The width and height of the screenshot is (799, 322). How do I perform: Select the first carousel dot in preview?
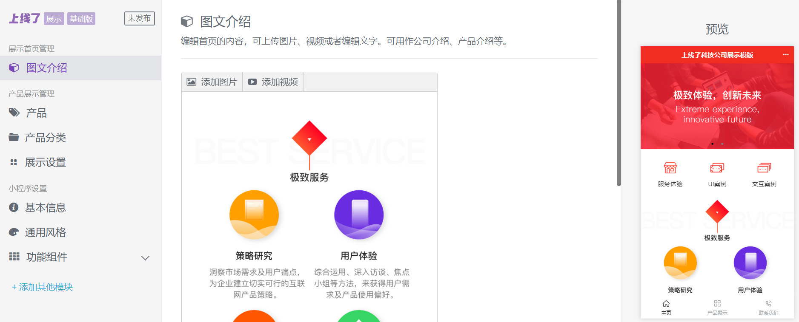[x=713, y=144]
